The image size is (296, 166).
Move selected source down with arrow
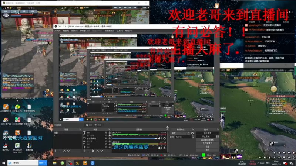(102, 151)
